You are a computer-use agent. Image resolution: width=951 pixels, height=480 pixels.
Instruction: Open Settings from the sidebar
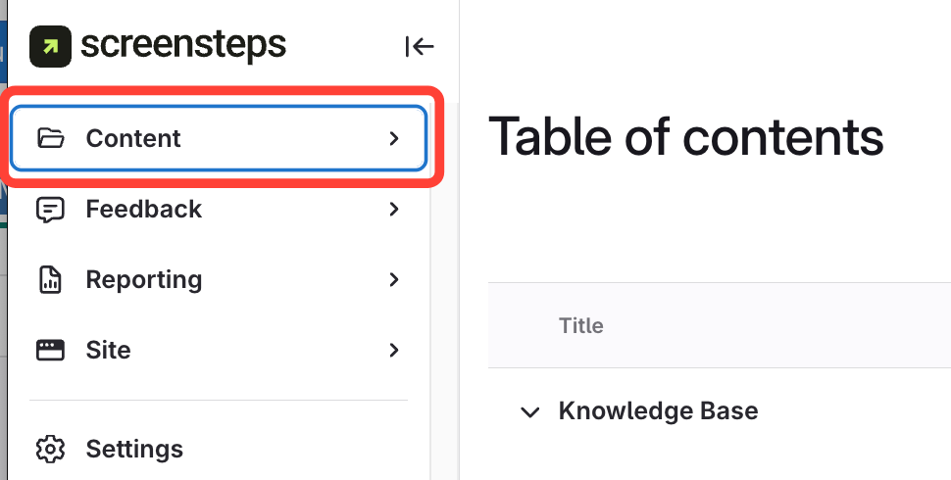pos(134,450)
